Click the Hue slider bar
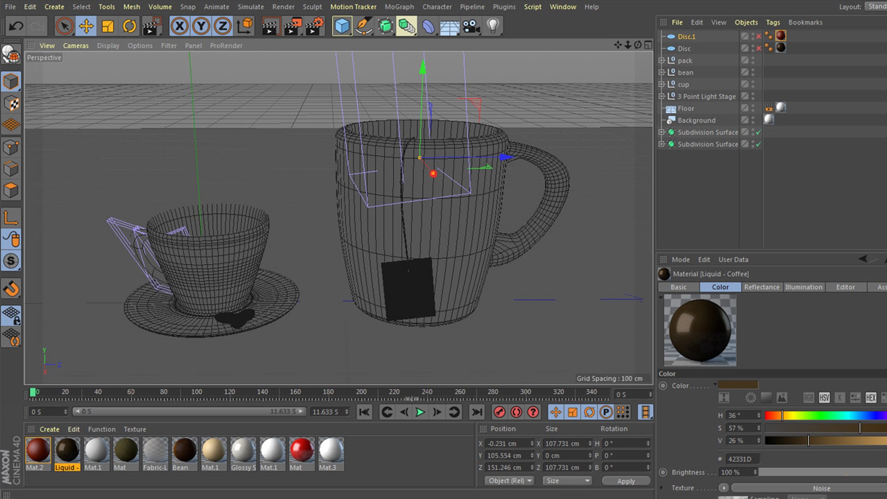The width and height of the screenshot is (887, 499). 826,415
